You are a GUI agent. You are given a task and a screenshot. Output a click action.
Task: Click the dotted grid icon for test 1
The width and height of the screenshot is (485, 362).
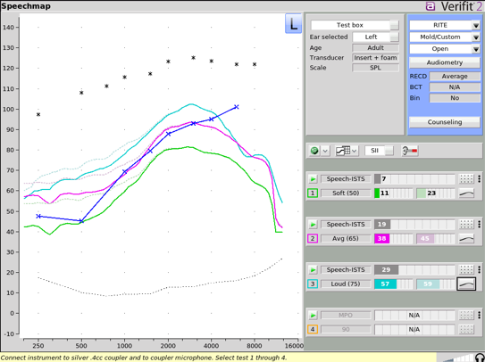[x=466, y=179]
